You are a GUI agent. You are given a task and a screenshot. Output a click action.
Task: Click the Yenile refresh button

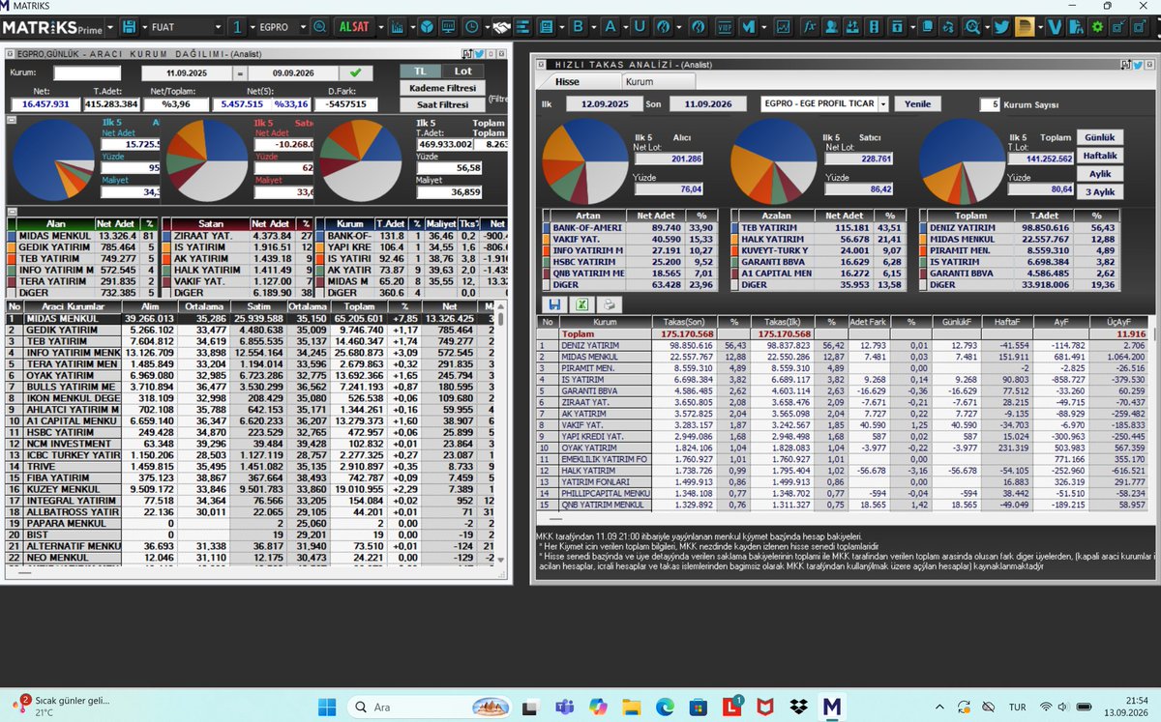(x=917, y=103)
